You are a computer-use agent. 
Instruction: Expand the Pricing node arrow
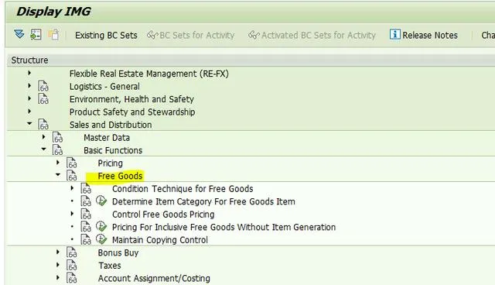pos(58,163)
